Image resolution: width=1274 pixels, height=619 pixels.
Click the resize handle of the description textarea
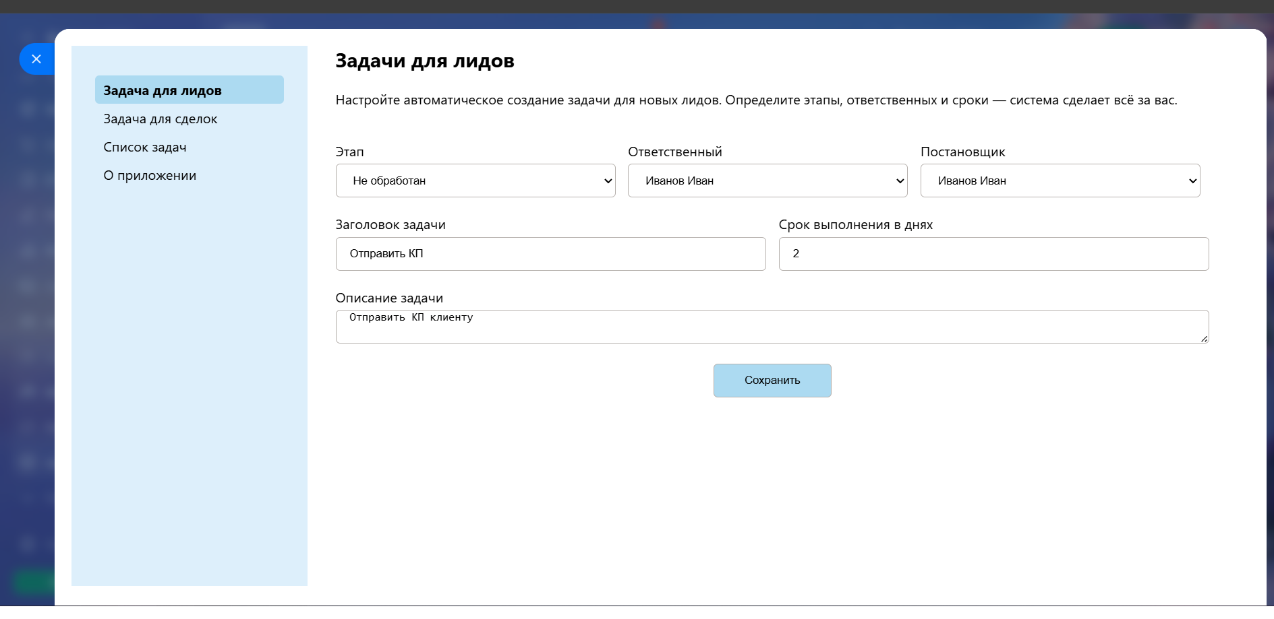(x=1204, y=339)
